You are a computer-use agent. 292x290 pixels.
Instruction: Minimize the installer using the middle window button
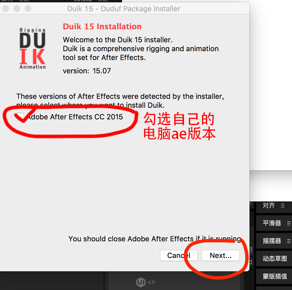(x=17, y=8)
